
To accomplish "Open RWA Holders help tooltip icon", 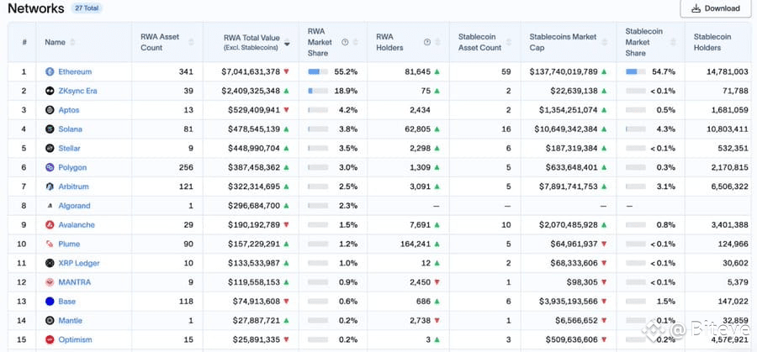I will pos(426,42).
